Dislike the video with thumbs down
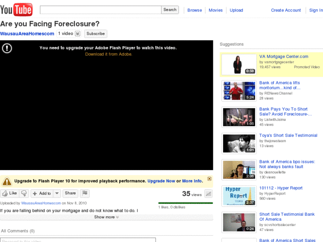The width and height of the screenshot is (323, 242). click(24, 193)
